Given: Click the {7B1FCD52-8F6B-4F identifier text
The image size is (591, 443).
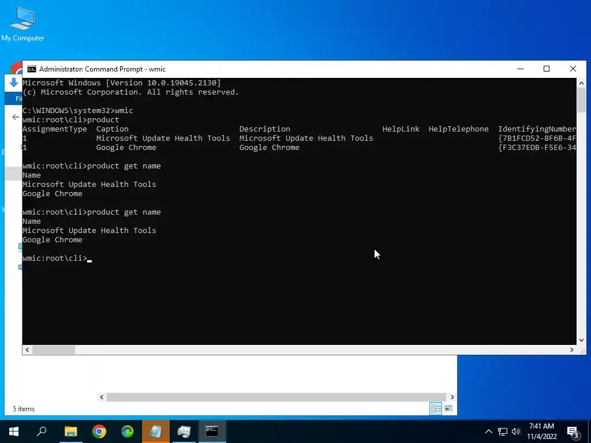Looking at the screenshot, I should (537, 138).
